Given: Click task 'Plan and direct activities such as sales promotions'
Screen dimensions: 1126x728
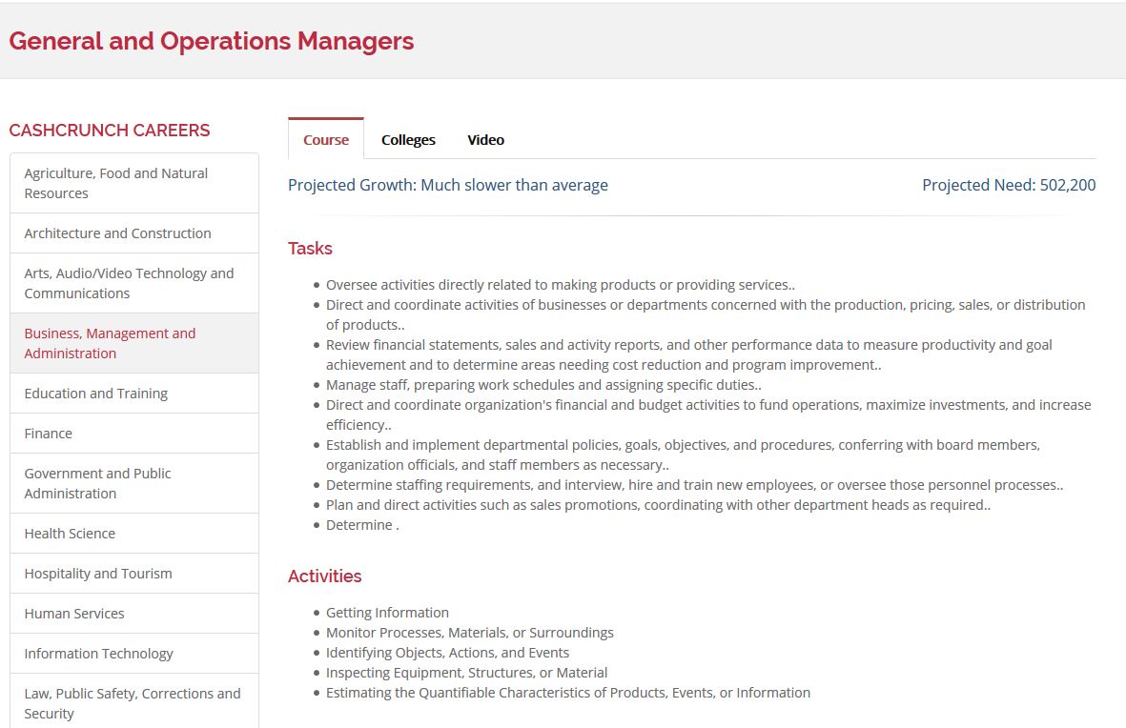Looking at the screenshot, I should tap(658, 505).
